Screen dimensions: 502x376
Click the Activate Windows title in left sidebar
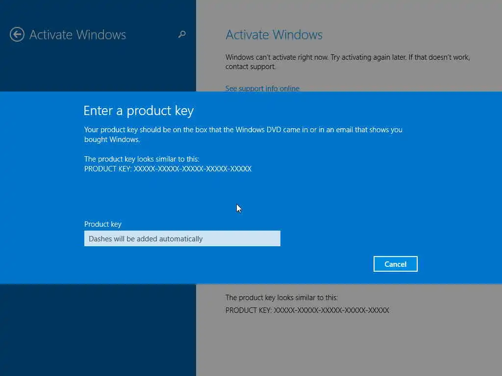point(77,35)
